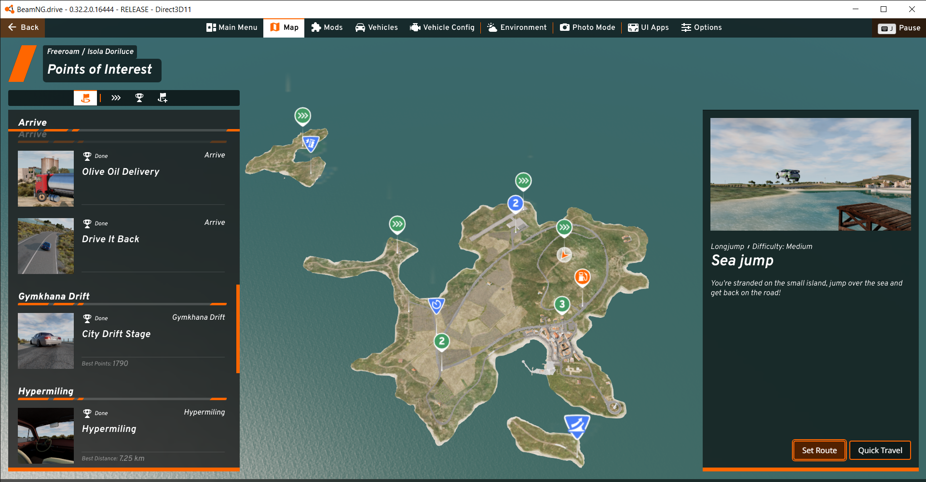The width and height of the screenshot is (926, 482).
Task: Click the orange gas station map marker
Action: coord(583,277)
